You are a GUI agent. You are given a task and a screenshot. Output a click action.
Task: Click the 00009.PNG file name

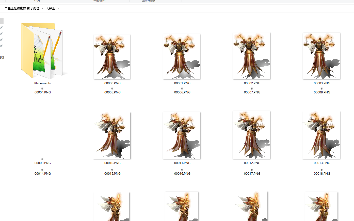[43, 163]
